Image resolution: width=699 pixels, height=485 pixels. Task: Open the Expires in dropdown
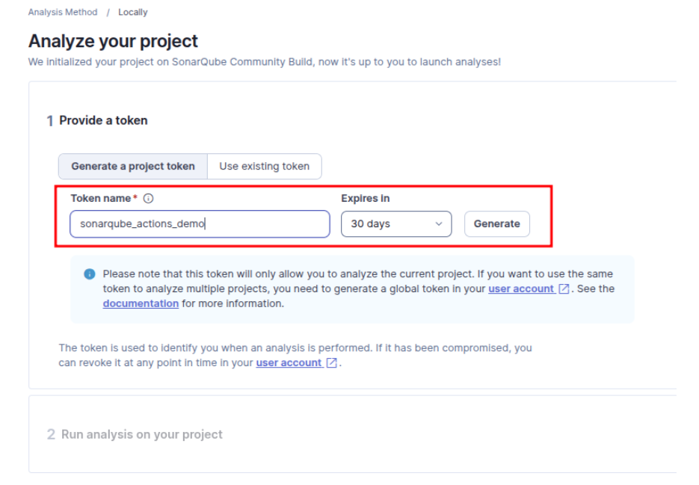396,223
